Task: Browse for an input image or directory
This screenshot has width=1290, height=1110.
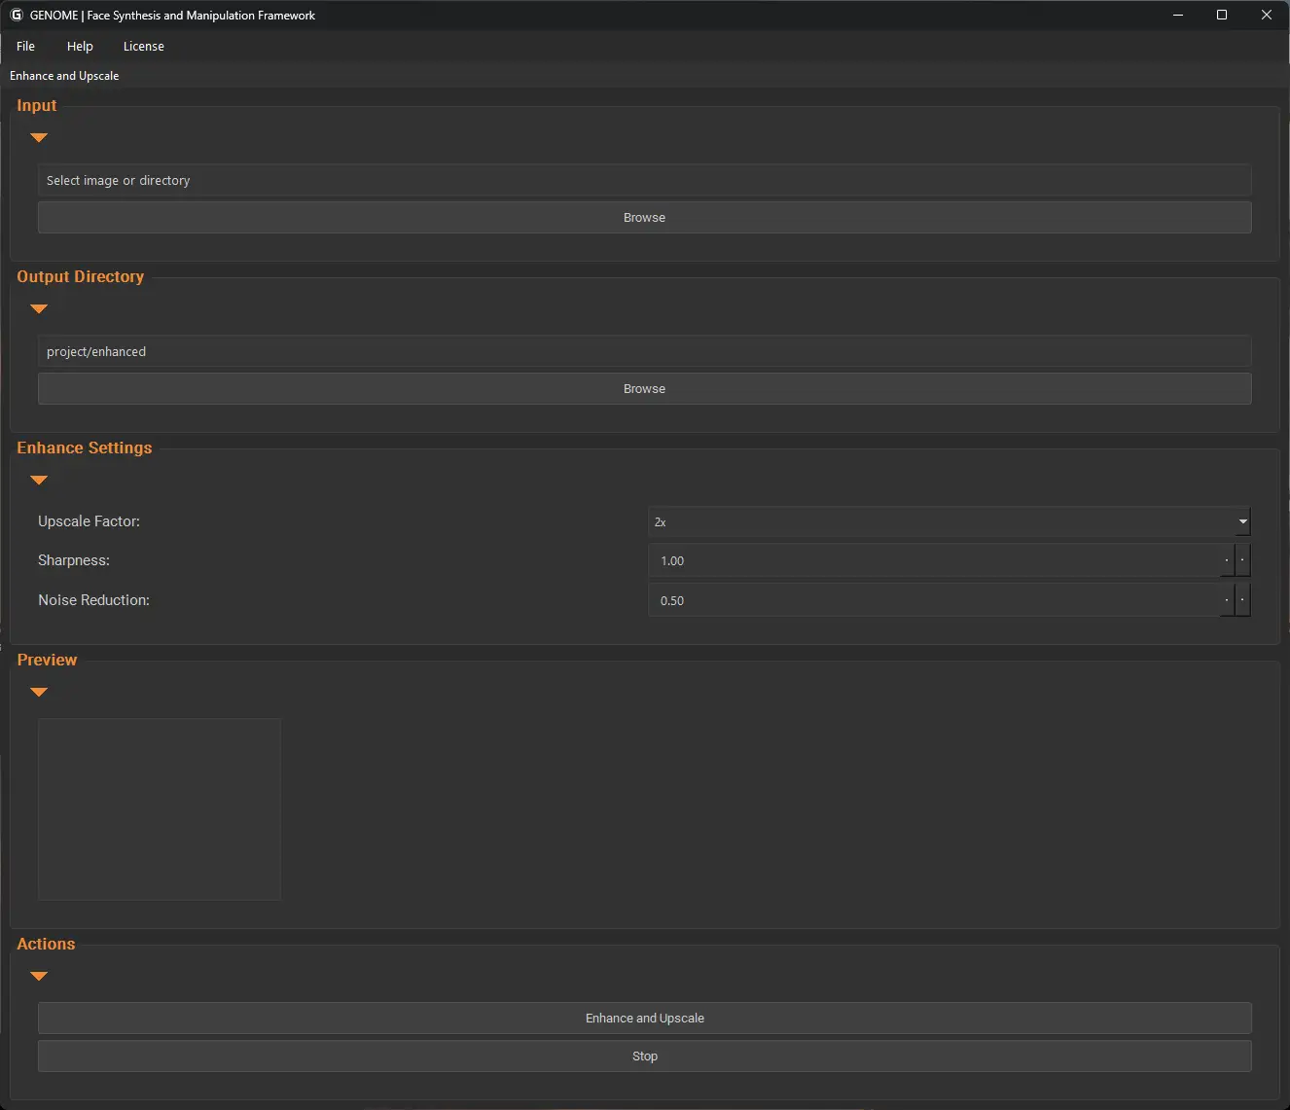Action: tap(644, 217)
